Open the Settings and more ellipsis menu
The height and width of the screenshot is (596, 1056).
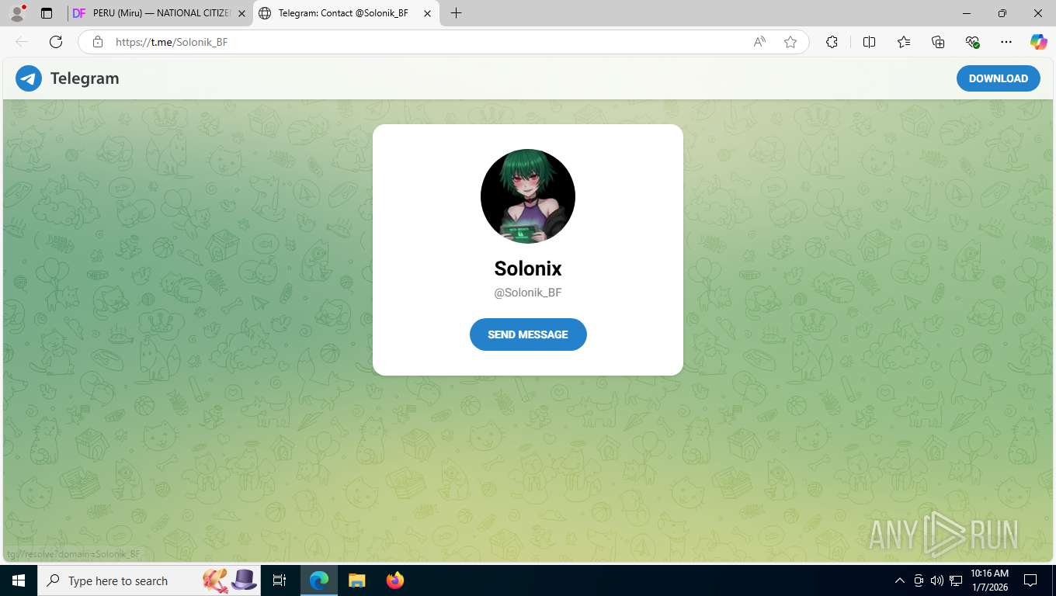(1006, 42)
